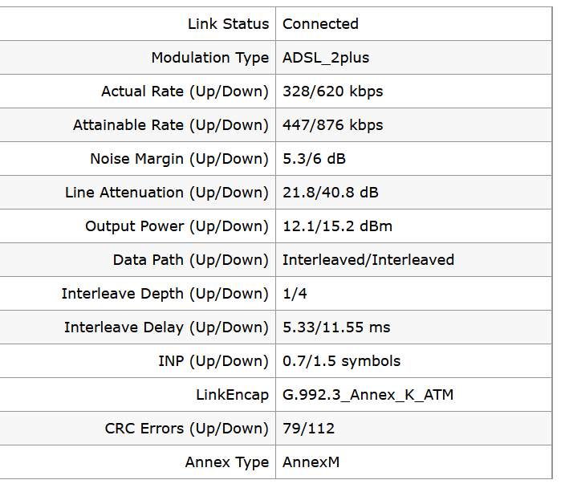Click the Actual Rate (Up/Down) label
Screen dimensions: 561x484
pos(185,92)
